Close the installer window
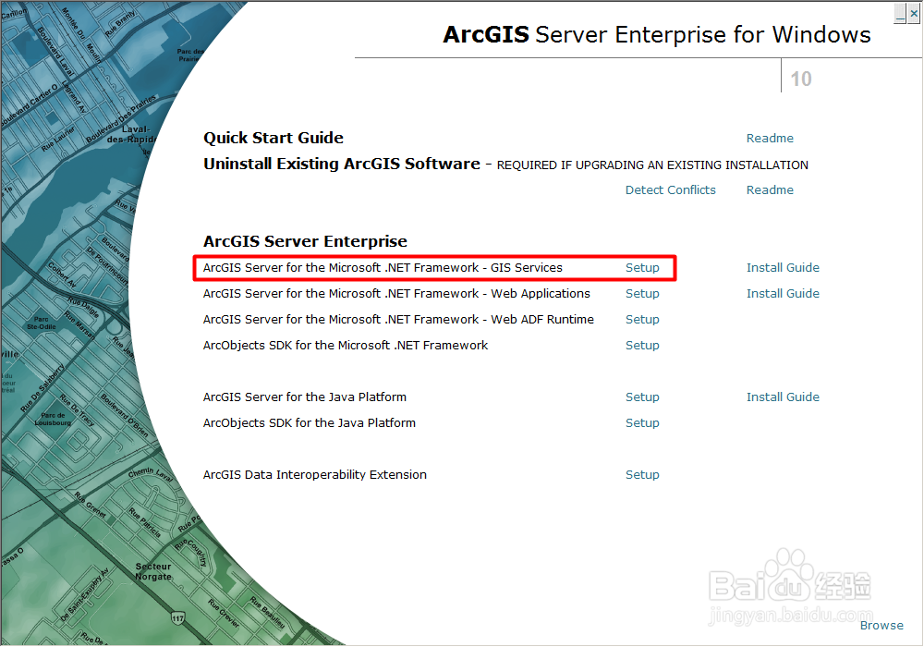 914,13
